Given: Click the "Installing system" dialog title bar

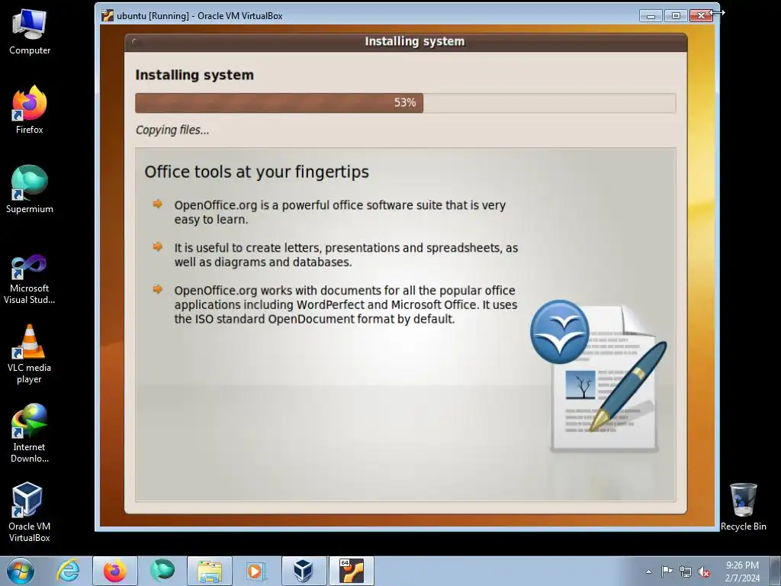Looking at the screenshot, I should (406, 42).
